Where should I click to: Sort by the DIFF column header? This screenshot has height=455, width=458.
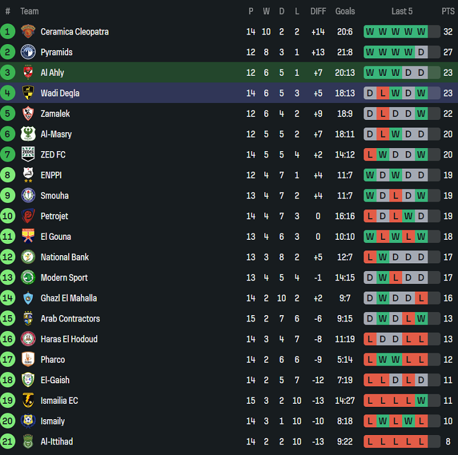pyautogui.click(x=318, y=11)
